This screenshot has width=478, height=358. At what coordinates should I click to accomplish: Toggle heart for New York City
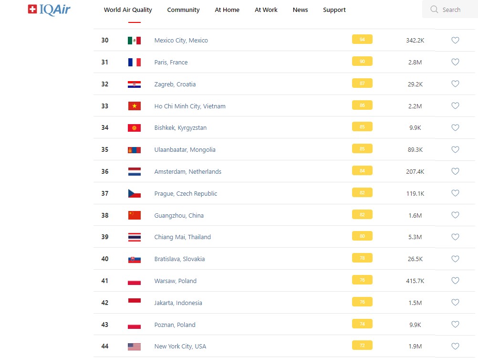click(455, 347)
